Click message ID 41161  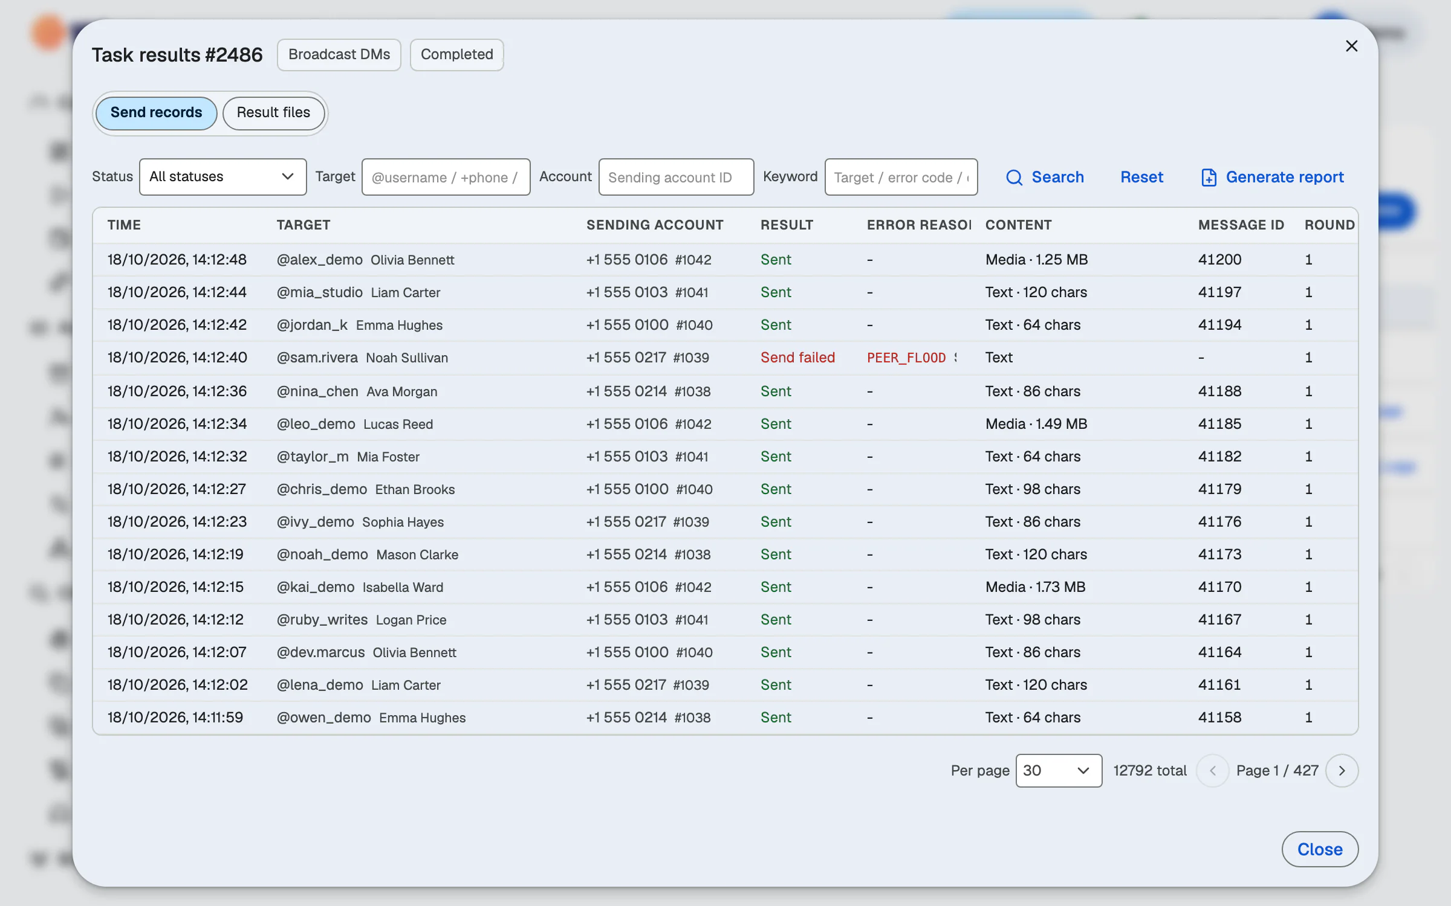click(x=1219, y=685)
